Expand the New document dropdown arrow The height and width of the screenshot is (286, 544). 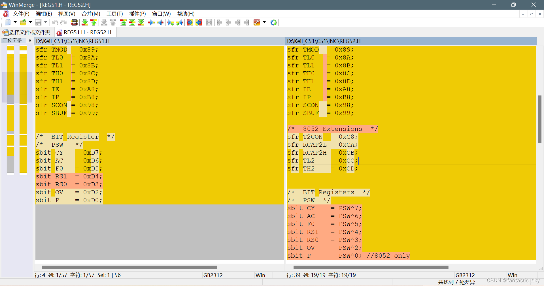[15, 22]
